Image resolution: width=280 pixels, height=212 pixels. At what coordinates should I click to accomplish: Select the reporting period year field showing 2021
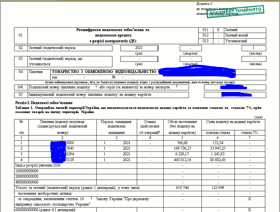click(x=139, y=48)
